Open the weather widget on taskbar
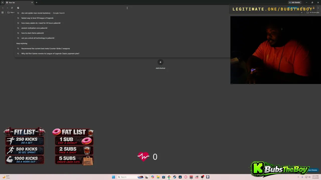This screenshot has width=321, height=180. click(6, 177)
